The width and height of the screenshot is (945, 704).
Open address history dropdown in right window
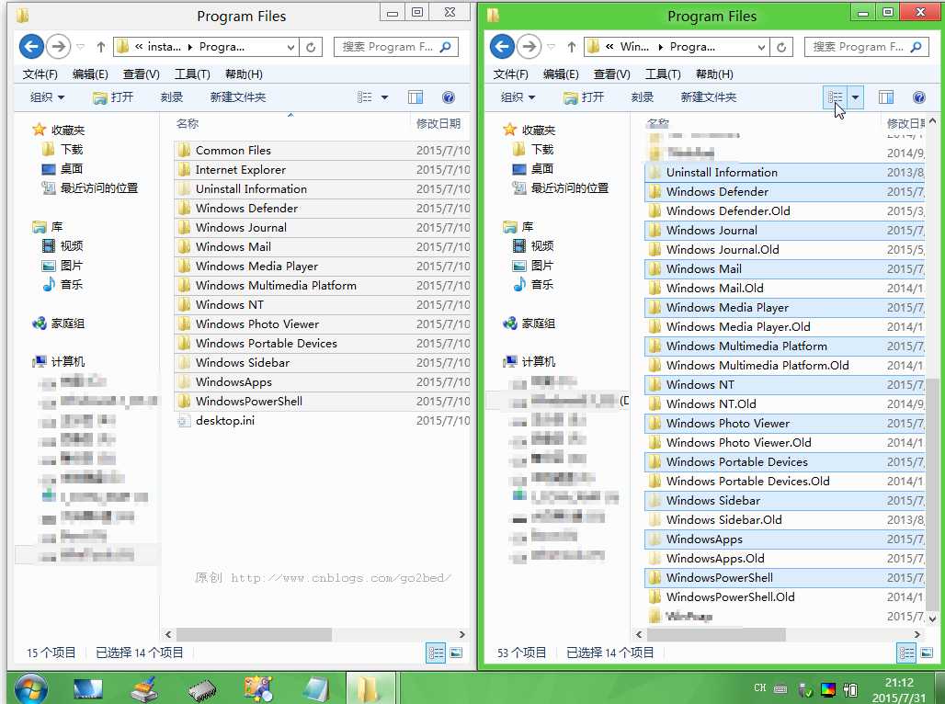pos(761,47)
